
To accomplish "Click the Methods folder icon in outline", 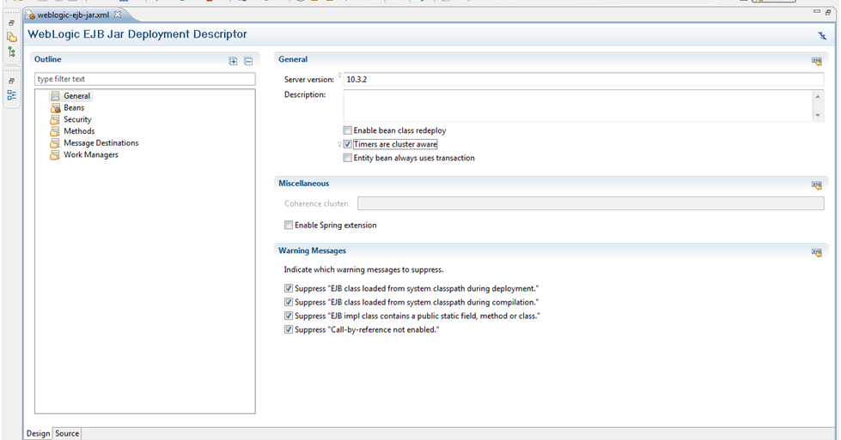I will point(55,131).
